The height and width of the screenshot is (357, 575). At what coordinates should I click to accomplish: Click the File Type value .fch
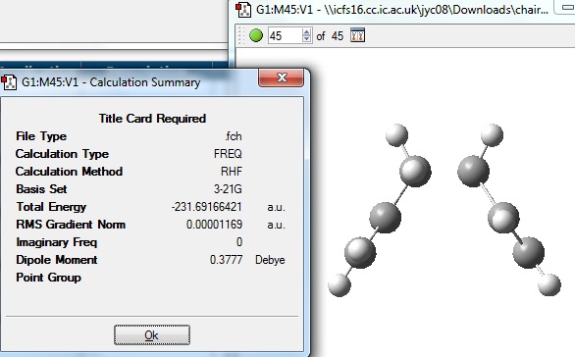tap(234, 136)
